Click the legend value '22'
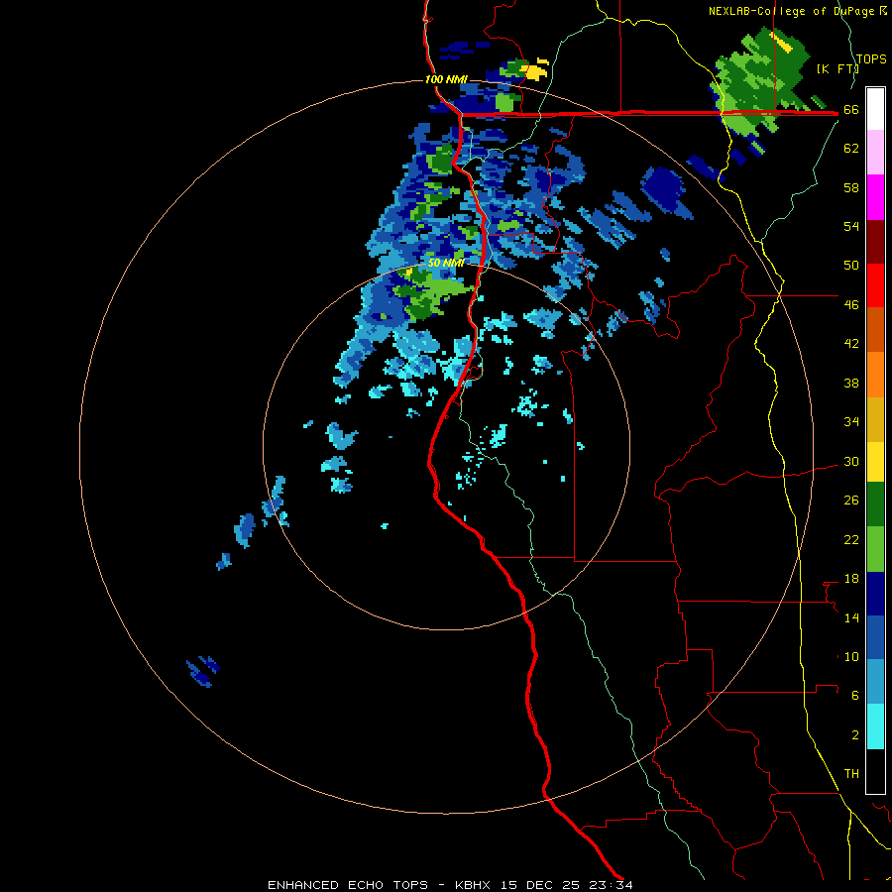The width and height of the screenshot is (892, 892). click(851, 539)
